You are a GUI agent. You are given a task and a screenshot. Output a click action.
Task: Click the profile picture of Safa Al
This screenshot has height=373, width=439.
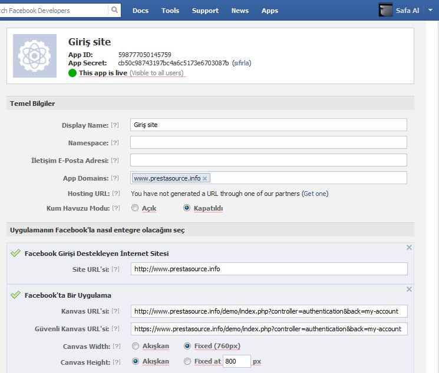(386, 10)
